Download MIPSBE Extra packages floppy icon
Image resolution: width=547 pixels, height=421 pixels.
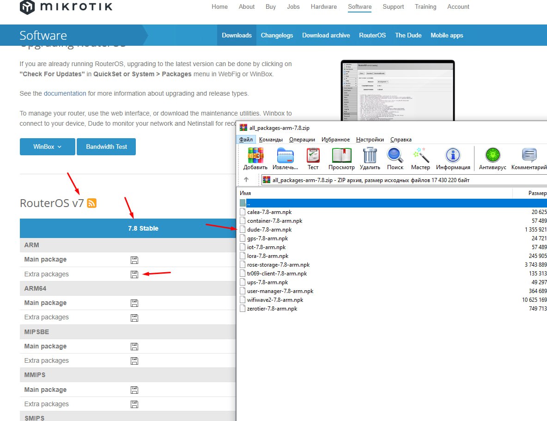coord(134,361)
